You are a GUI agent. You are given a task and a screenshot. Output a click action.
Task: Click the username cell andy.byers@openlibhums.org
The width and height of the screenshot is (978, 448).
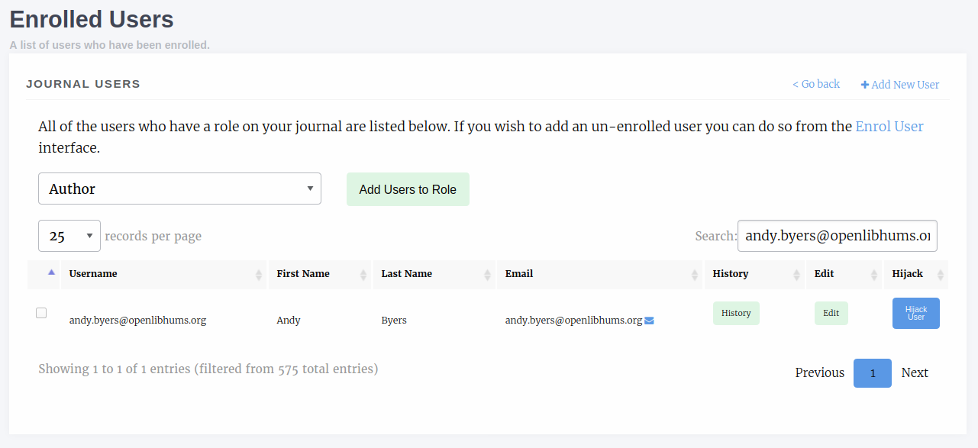[x=137, y=321]
